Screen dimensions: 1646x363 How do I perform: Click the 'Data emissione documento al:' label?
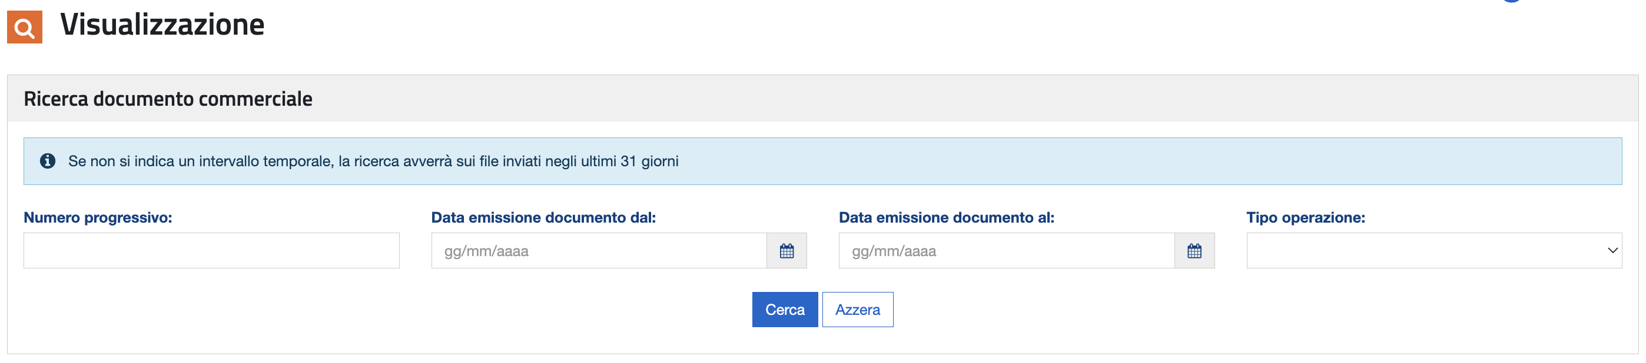tap(946, 217)
